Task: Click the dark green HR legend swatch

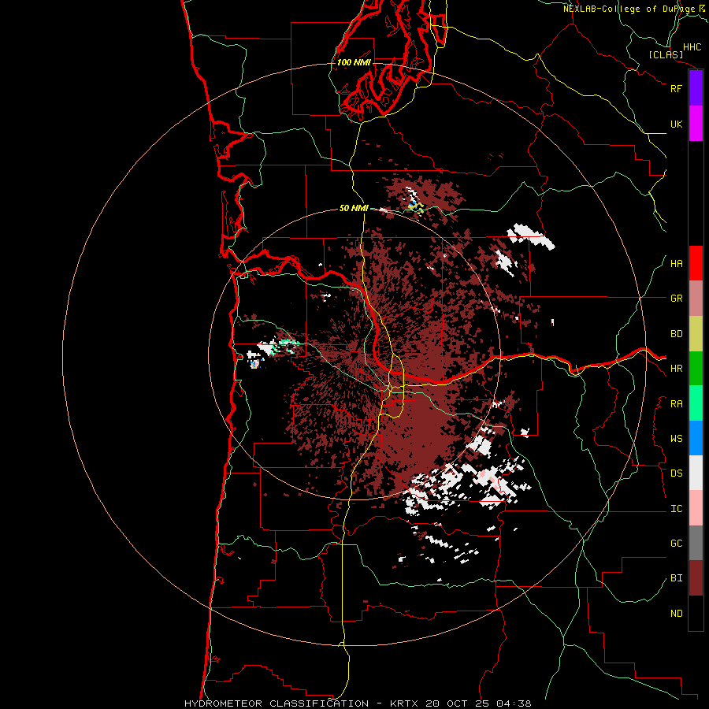Action: [696, 369]
